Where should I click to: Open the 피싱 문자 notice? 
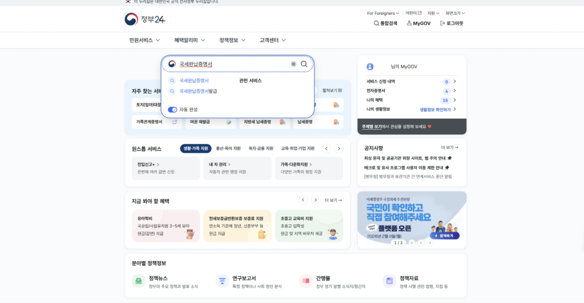point(408,158)
